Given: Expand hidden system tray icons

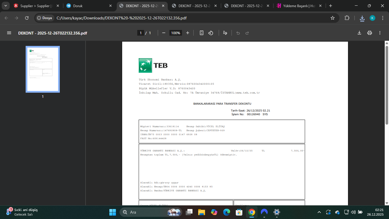Looking at the screenshot, I should (319, 212).
